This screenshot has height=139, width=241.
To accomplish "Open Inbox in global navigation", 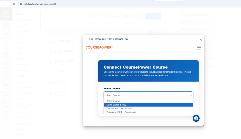I will point(6,65).
